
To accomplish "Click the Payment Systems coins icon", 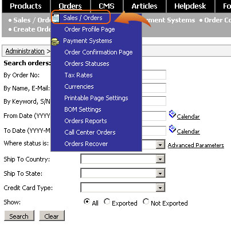I will [x=55, y=42].
